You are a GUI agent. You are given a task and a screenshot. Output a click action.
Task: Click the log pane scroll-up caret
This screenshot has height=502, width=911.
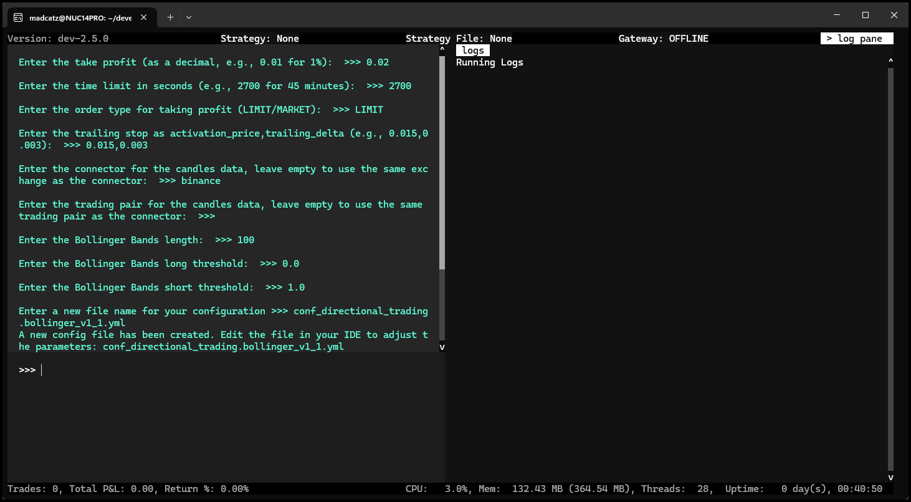(890, 61)
